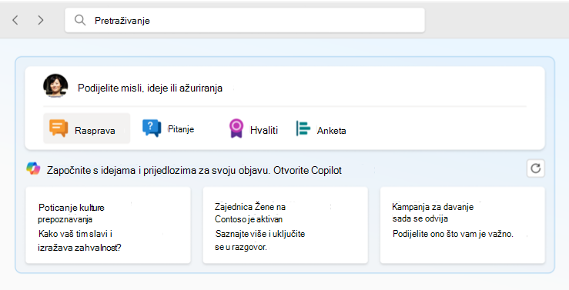Image resolution: width=569 pixels, height=290 pixels.
Task: Click the orange Rasprava chat icon
Action: coord(59,128)
